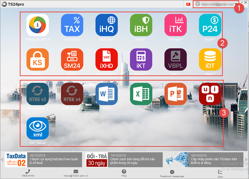Call hotline 1900-6154 phone icon
The width and height of the screenshot is (249, 179).
pos(28,171)
